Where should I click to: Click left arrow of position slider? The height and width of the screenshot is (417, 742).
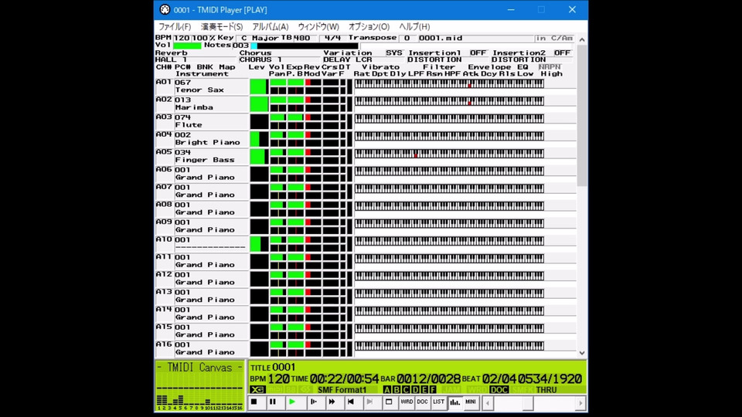point(488,403)
